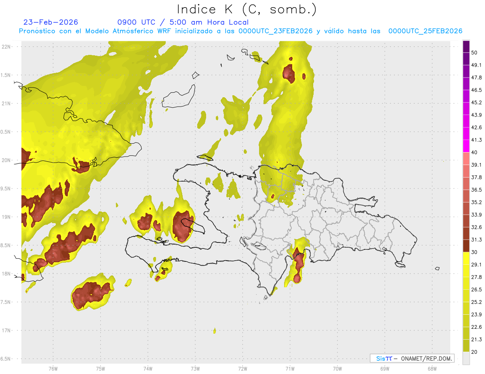Image resolution: width=485 pixels, height=374 pixels.
Task: Click the legend value '20'
Action: tap(474, 352)
